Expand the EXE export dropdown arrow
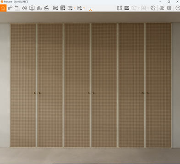Image resolution: width=180 pixels, height=164 pixels. pos(84,8)
